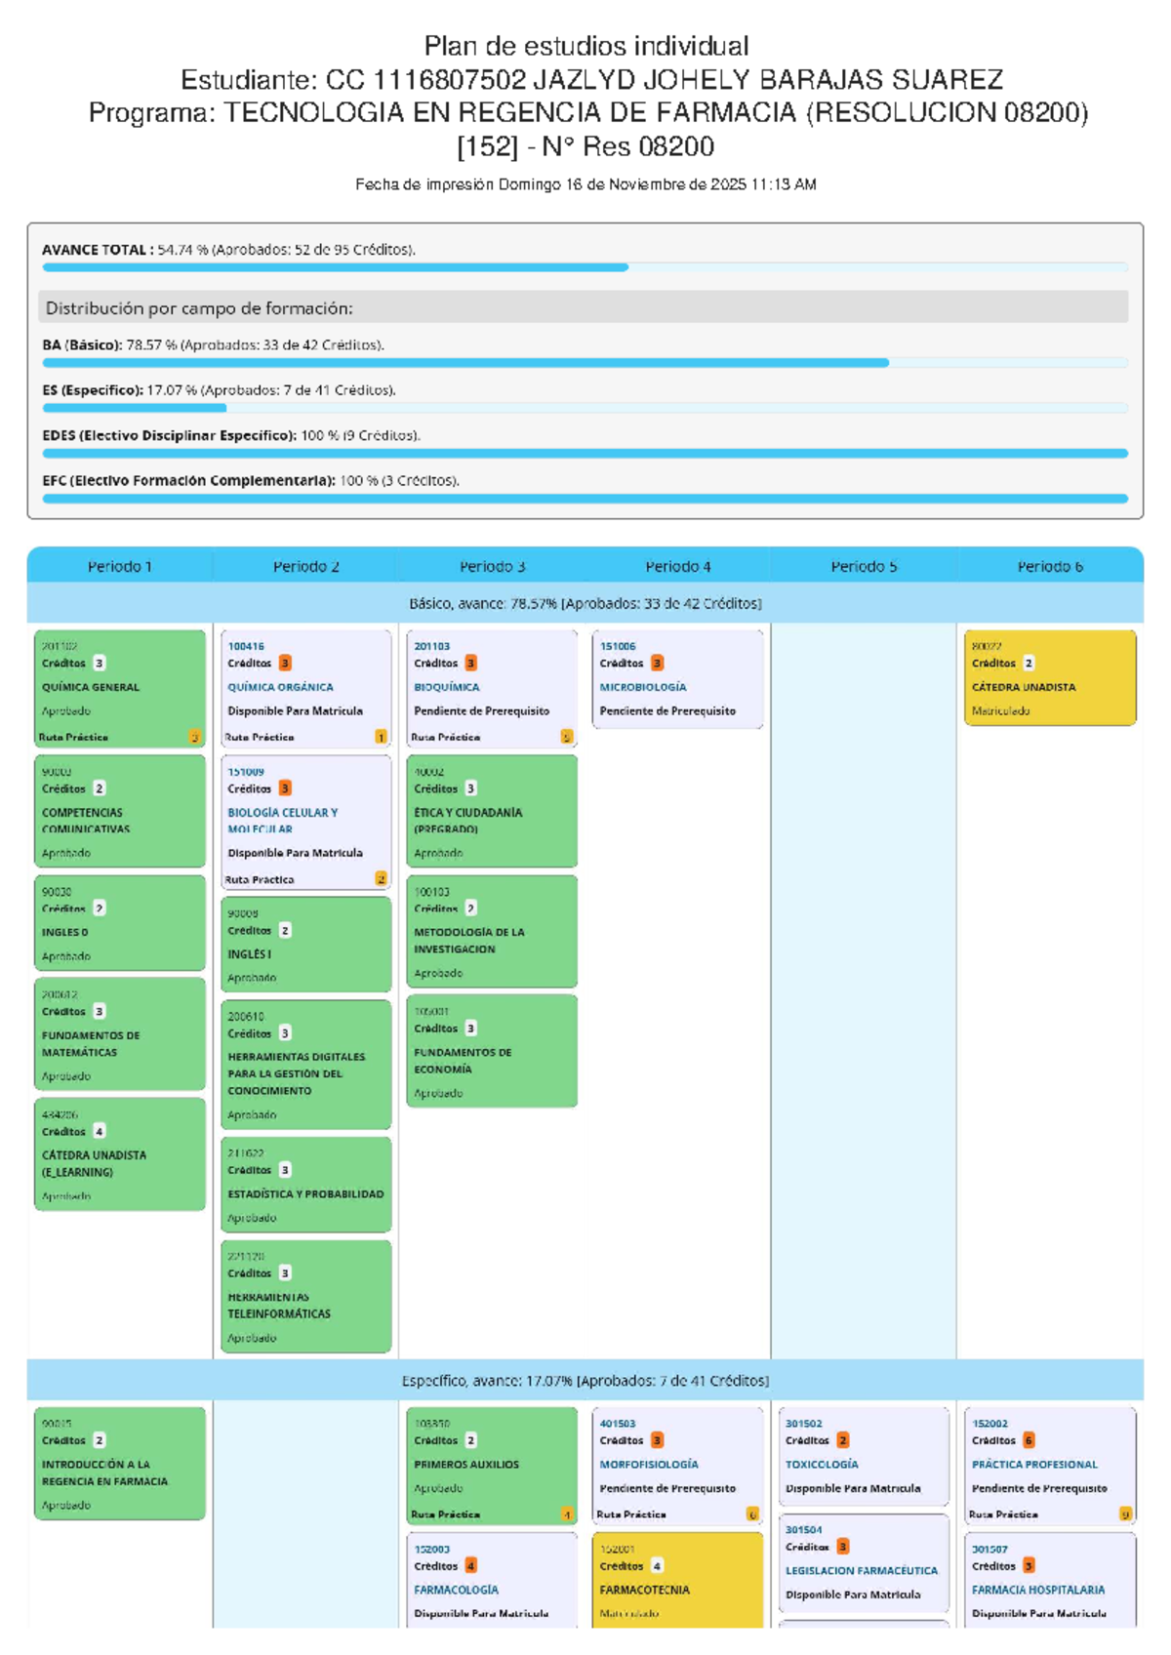1171x1655 pixels.
Task: Click the AVANCE TOTAL progress bar
Action: pos(585,266)
